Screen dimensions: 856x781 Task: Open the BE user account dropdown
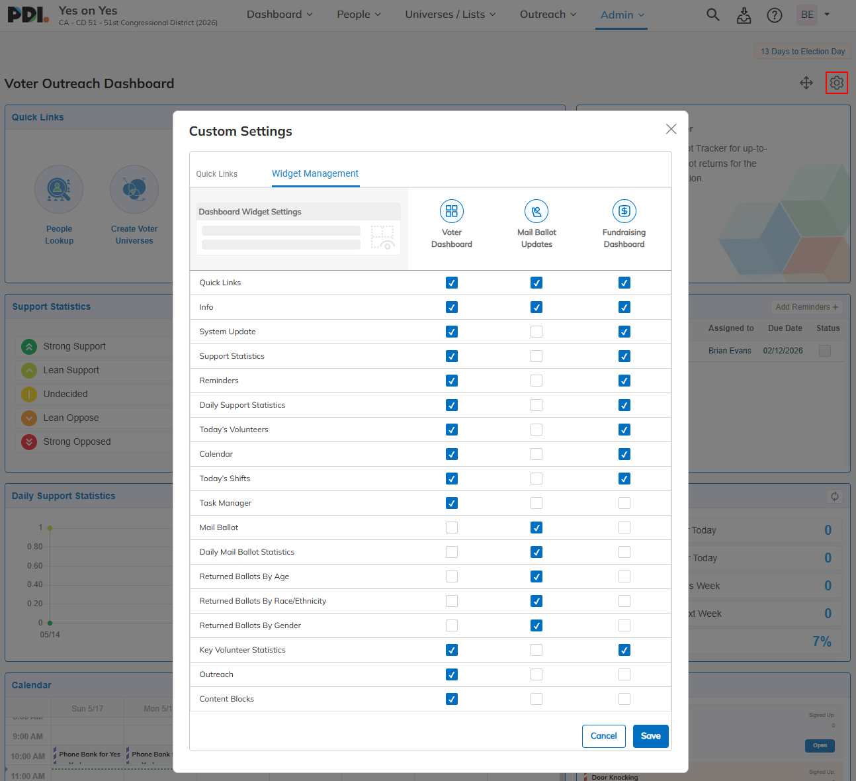pyautogui.click(x=814, y=15)
